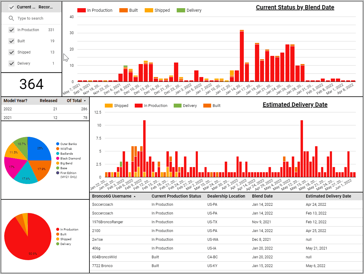Select WildTrak legend dot
The width and height of the screenshot is (364, 274).
tap(57, 149)
